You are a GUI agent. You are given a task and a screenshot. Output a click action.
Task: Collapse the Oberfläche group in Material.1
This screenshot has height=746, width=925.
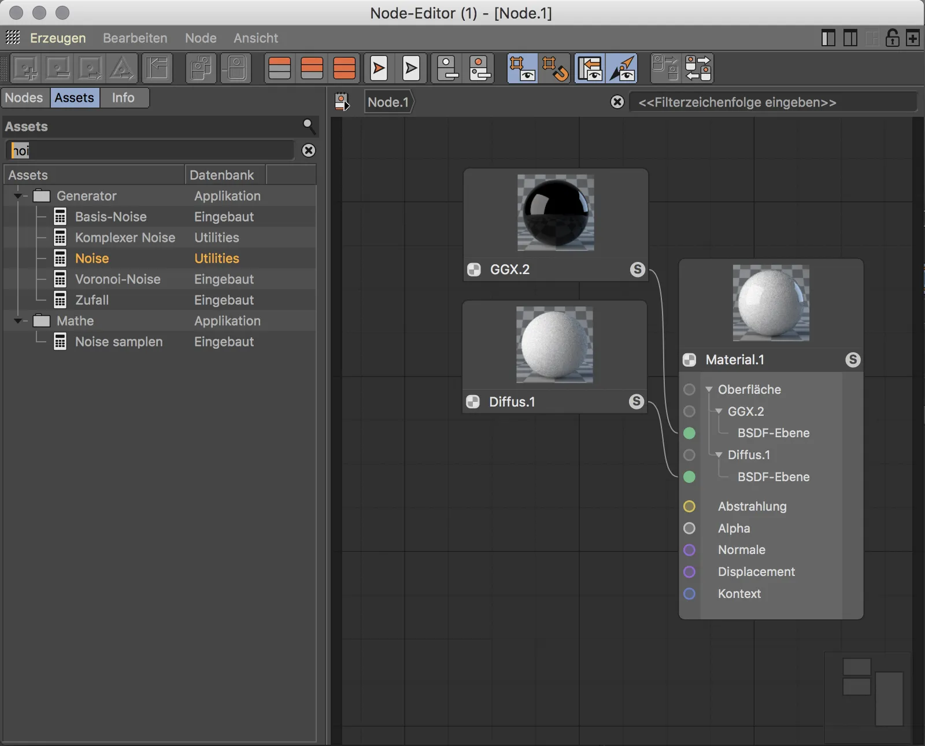[709, 390]
